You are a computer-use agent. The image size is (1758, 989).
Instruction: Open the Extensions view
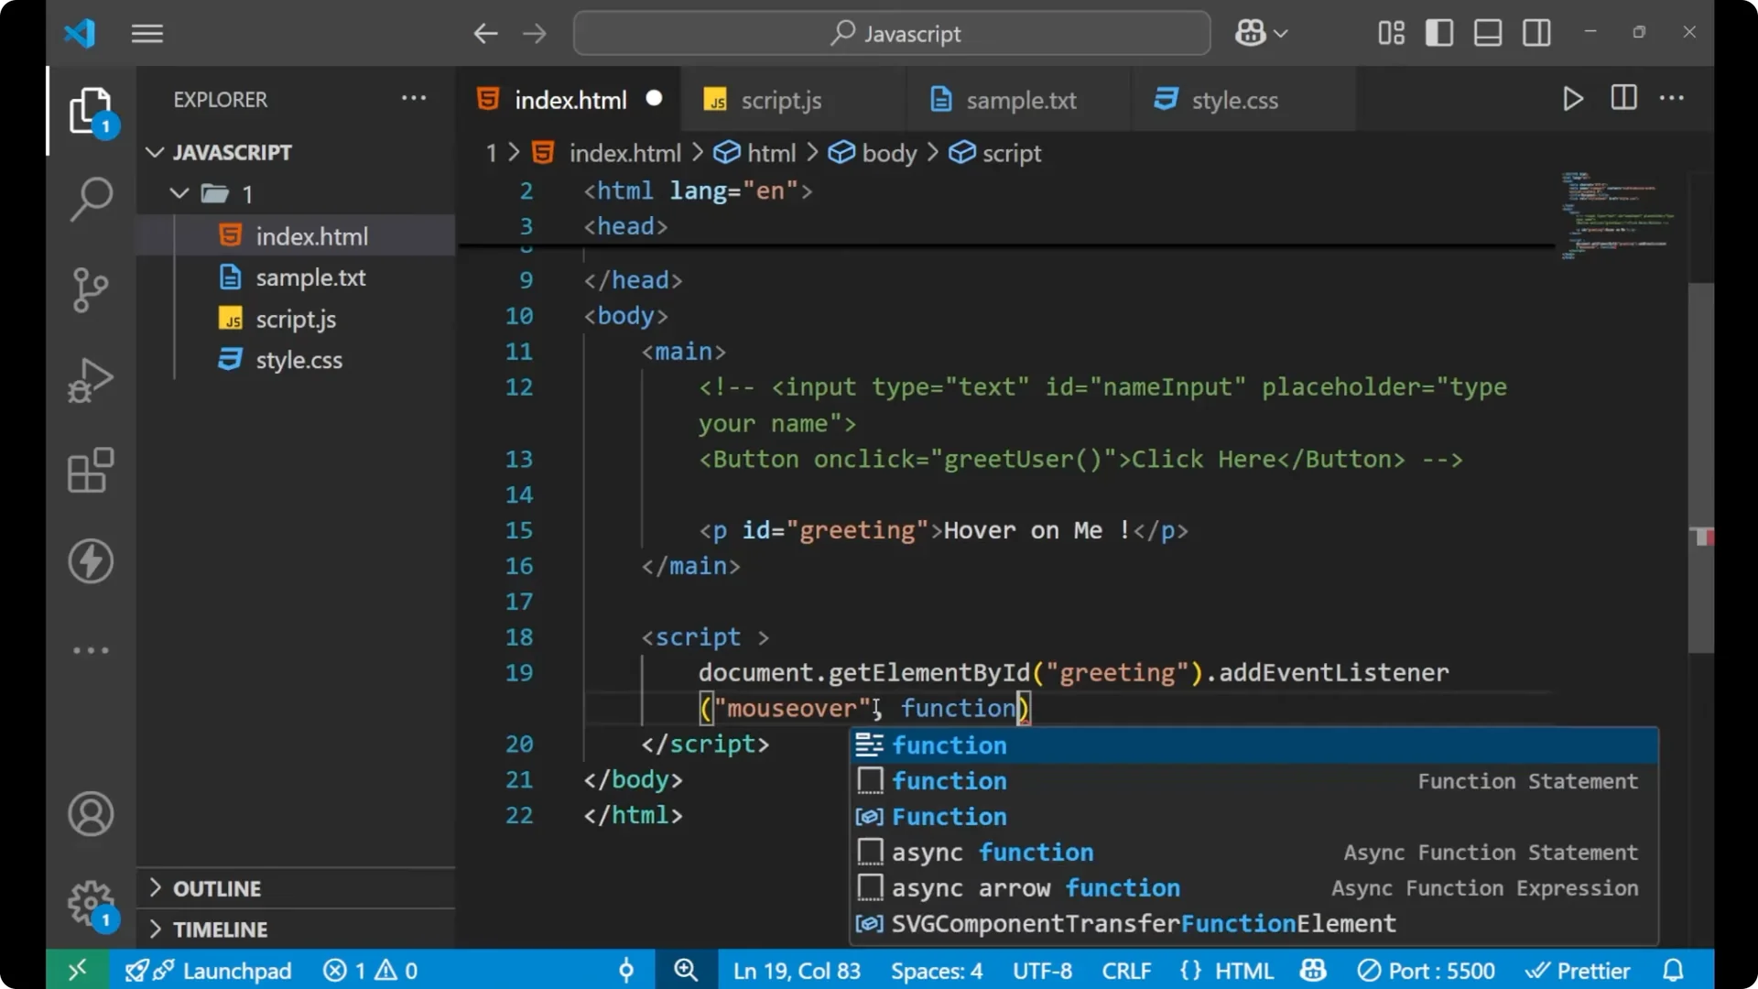coord(91,471)
